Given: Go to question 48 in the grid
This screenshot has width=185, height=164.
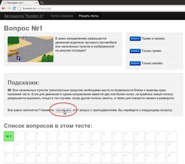Looking at the screenshot, I should coord(172,158).
